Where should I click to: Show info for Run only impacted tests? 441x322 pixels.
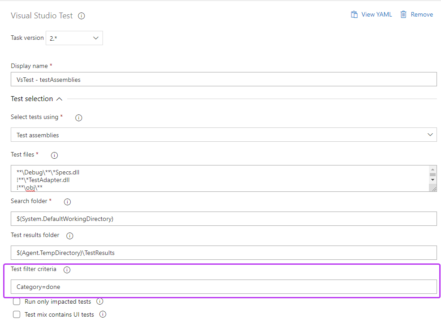[100, 301]
